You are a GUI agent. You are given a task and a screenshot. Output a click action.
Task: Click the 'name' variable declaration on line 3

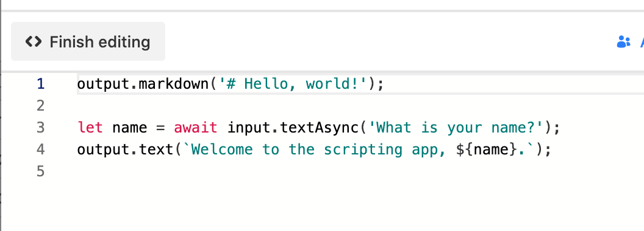pos(129,128)
